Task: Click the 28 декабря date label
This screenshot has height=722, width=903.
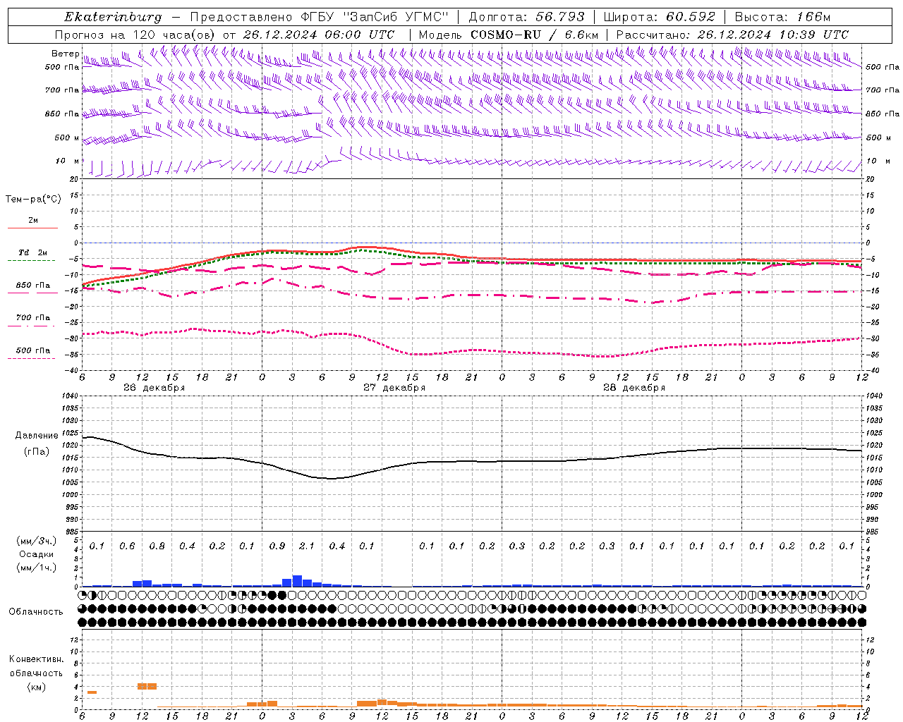Action: click(x=634, y=388)
